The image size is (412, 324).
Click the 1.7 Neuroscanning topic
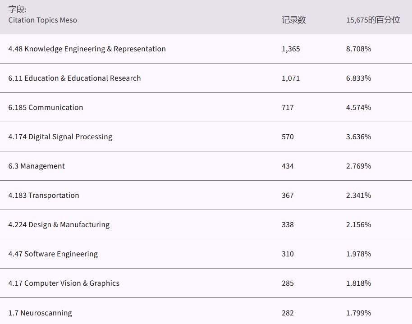(40, 313)
